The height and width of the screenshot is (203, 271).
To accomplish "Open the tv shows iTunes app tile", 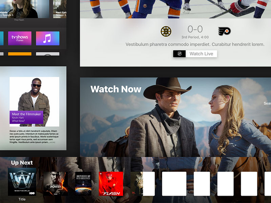I will click(x=20, y=38).
